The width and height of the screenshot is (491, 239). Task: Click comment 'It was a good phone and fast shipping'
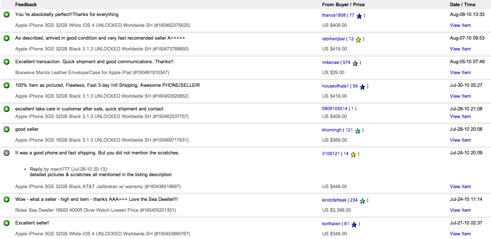[x=97, y=153]
